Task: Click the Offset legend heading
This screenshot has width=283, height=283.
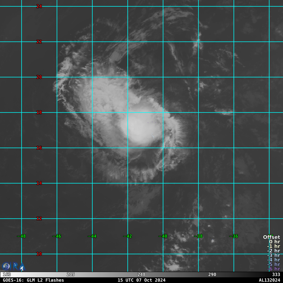Action: click(271, 237)
